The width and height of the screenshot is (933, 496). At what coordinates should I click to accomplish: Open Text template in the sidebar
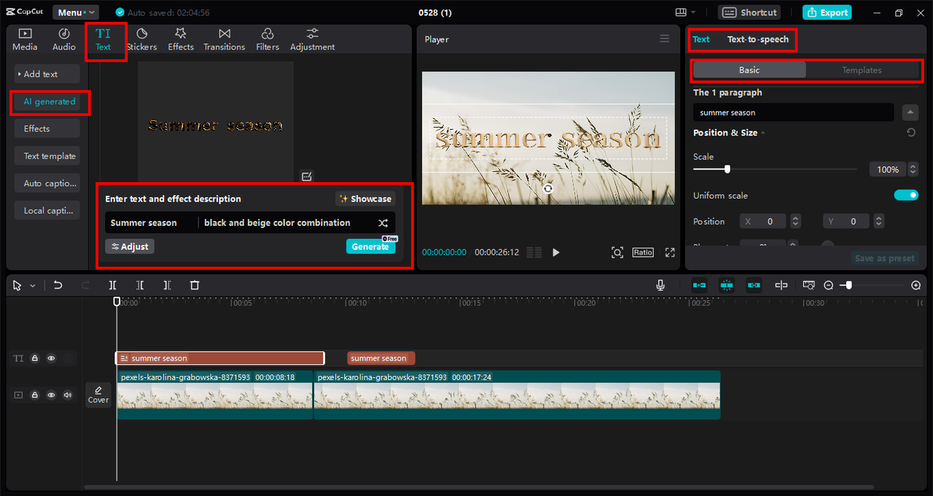click(x=47, y=156)
